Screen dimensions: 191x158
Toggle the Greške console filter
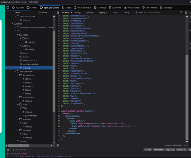(x=148, y=150)
